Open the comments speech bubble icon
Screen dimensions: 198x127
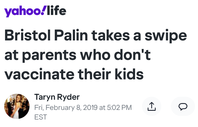coord(183,106)
